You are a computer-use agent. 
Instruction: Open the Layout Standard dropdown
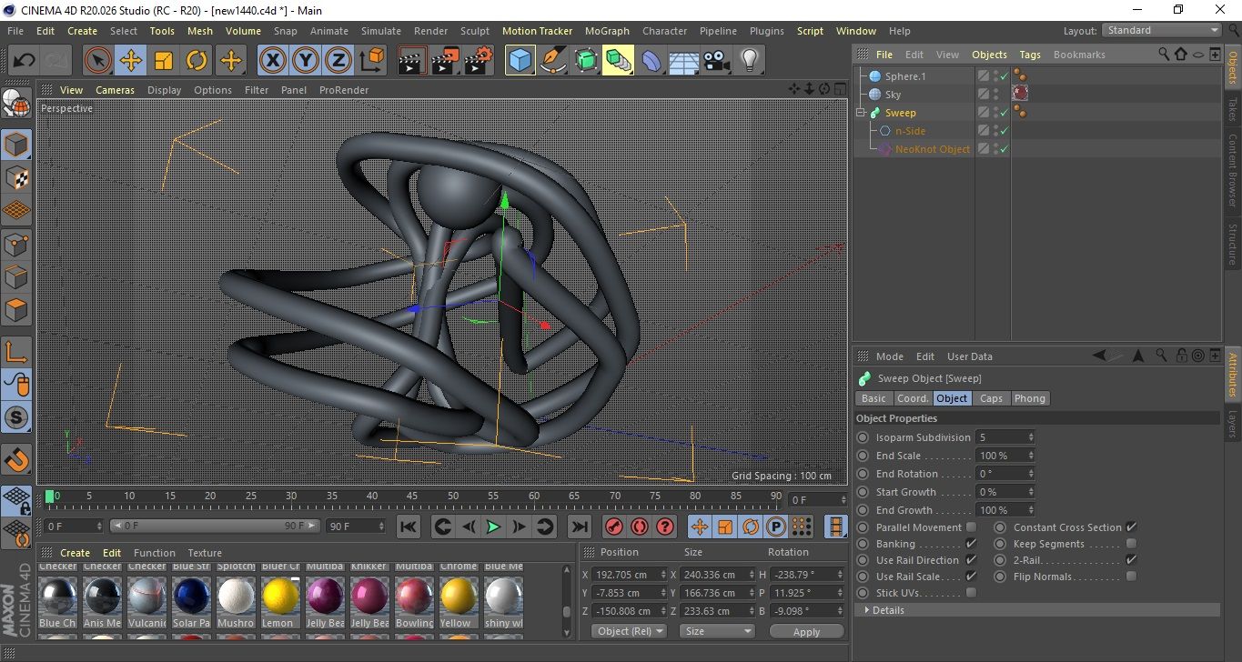point(1162,30)
